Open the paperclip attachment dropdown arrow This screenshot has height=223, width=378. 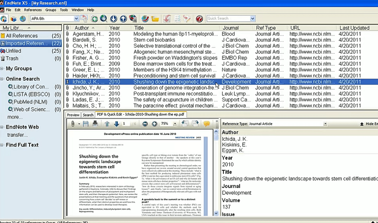(79, 124)
